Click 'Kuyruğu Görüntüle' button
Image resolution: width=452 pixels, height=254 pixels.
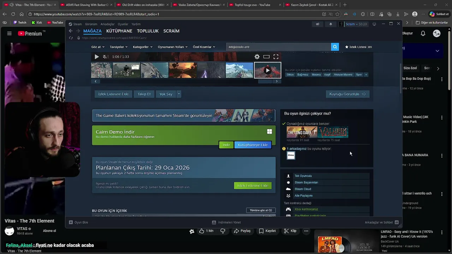tap(347, 94)
